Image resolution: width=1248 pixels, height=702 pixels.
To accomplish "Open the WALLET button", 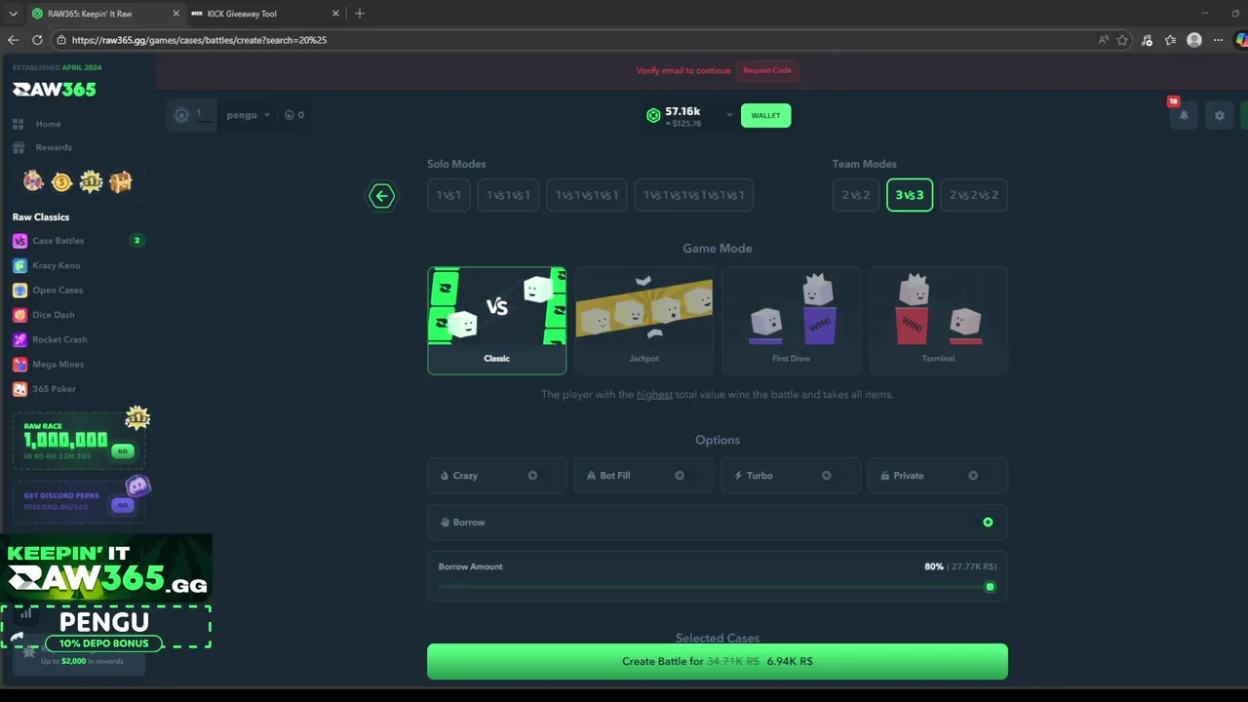I will pyautogui.click(x=765, y=115).
